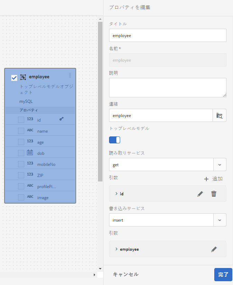Click the タイトル input field
Screen dimensions: 233x285
(x=168, y=35)
